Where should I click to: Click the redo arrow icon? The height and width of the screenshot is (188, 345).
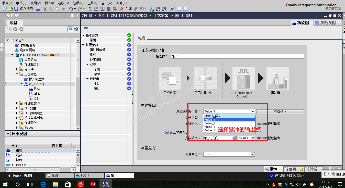pyautogui.click(x=80, y=9)
